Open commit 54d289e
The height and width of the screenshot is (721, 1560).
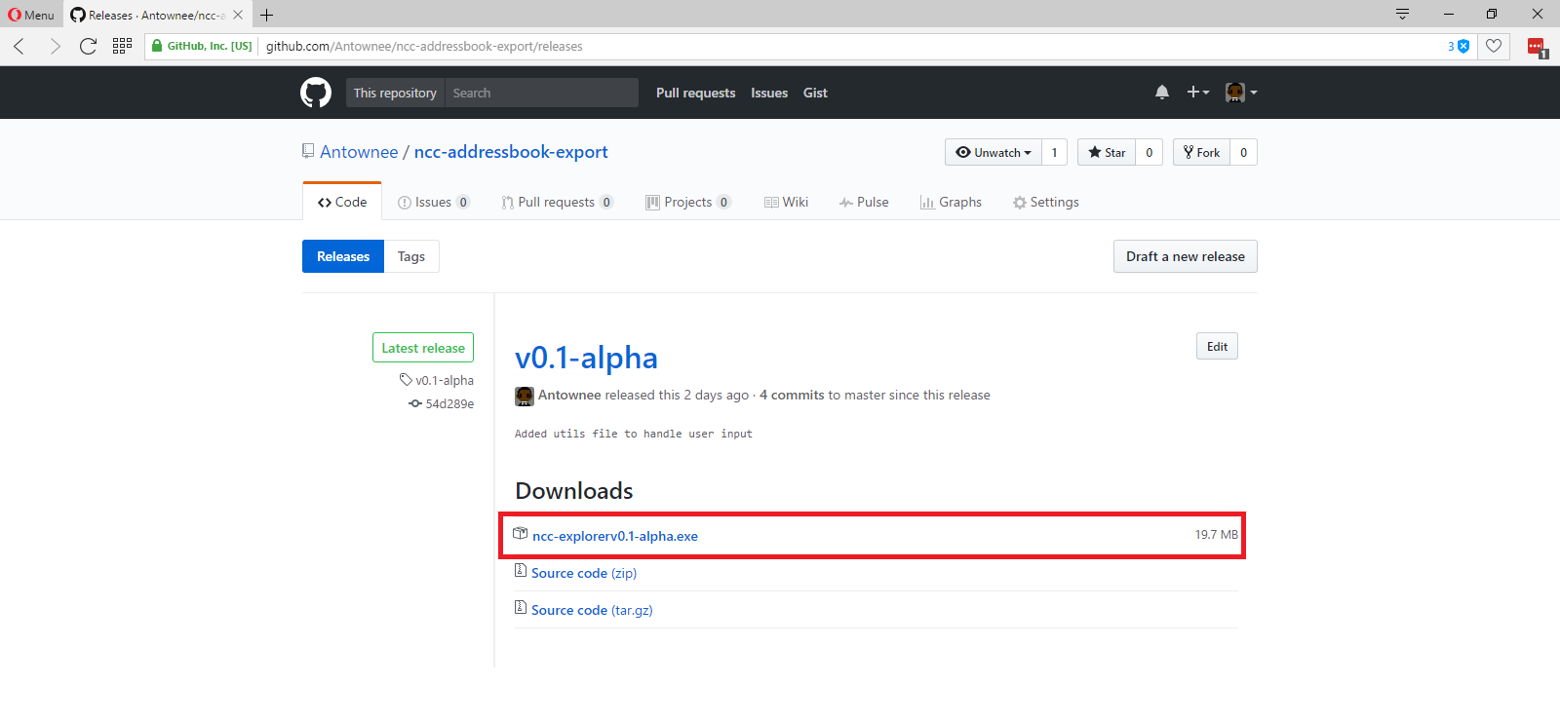(x=442, y=403)
